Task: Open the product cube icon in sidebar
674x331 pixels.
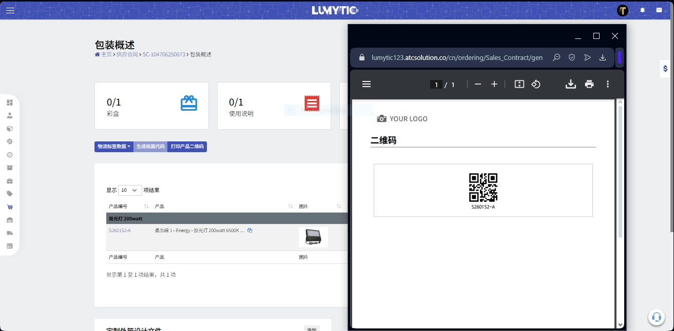Action: [x=10, y=129]
